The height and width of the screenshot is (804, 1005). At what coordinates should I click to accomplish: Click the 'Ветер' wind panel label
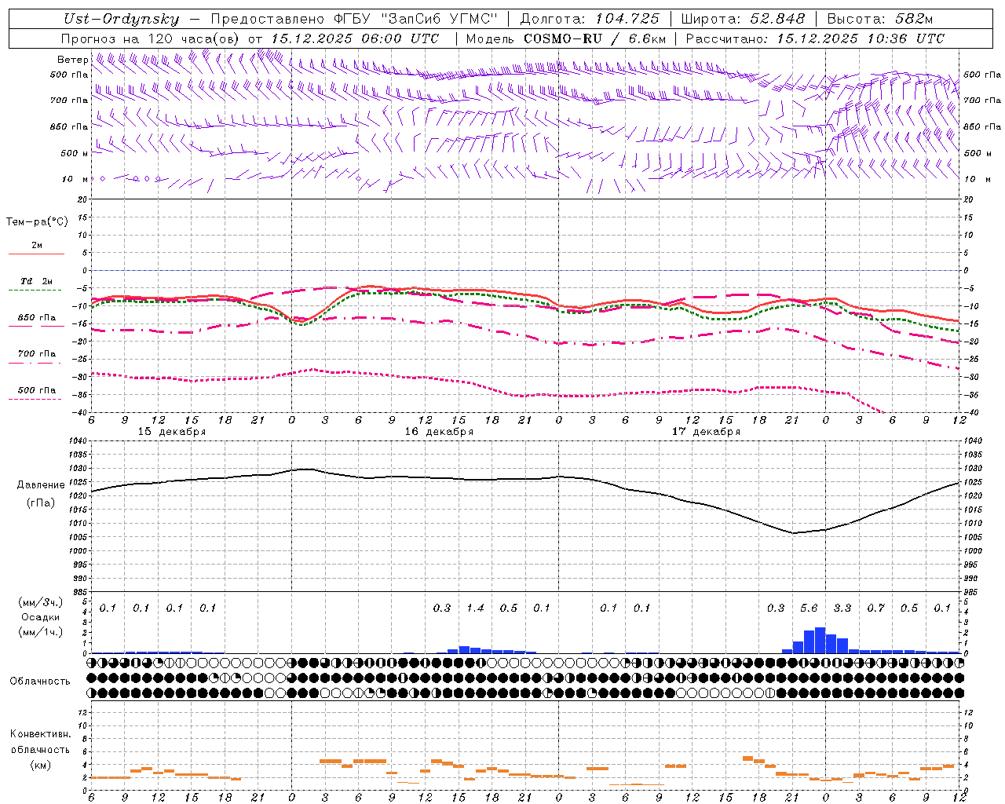[72, 60]
